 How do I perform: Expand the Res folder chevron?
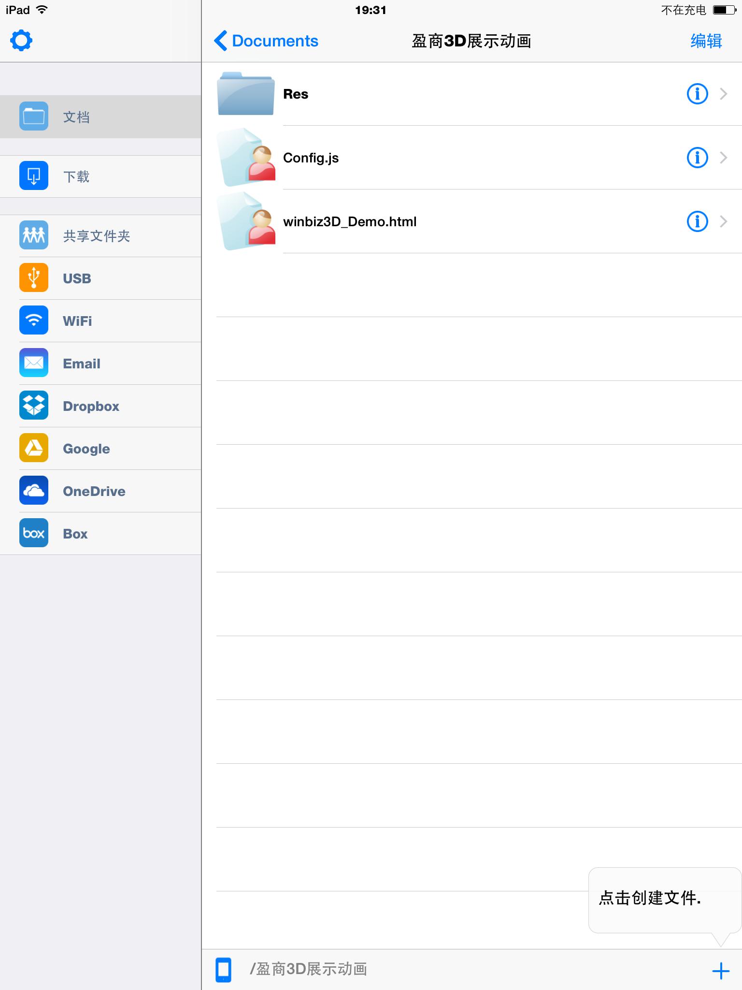pyautogui.click(x=724, y=94)
